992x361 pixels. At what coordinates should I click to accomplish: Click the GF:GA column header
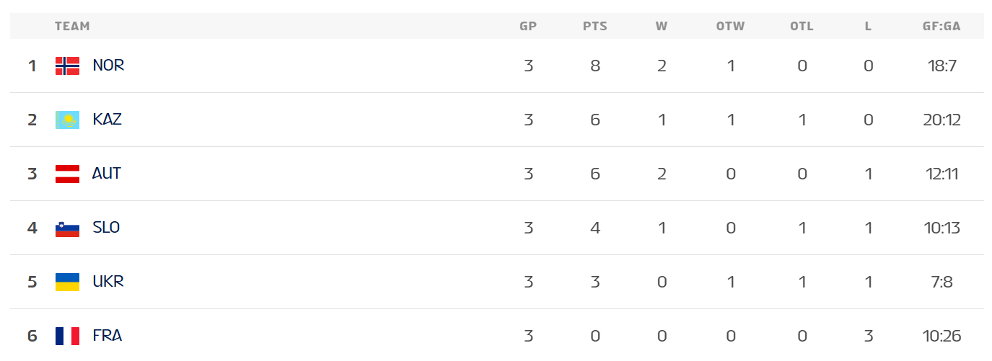[x=941, y=27]
